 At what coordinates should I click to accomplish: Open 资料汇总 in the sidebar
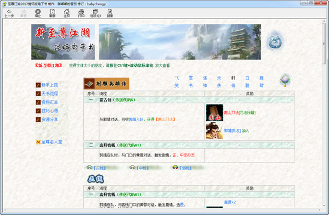point(50,102)
